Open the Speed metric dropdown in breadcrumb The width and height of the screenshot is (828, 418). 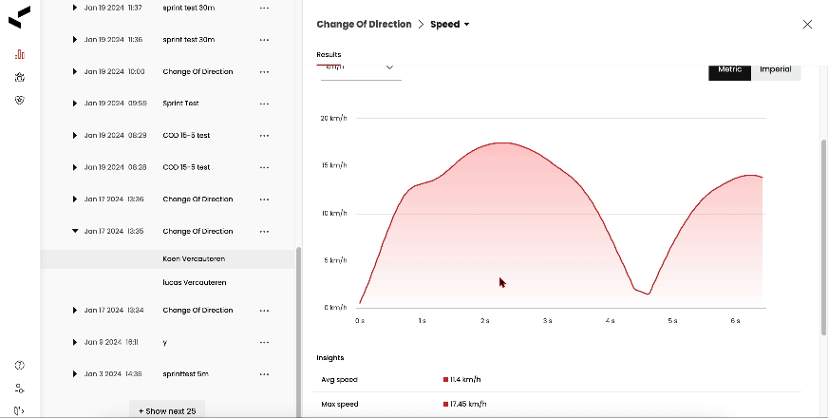point(450,25)
